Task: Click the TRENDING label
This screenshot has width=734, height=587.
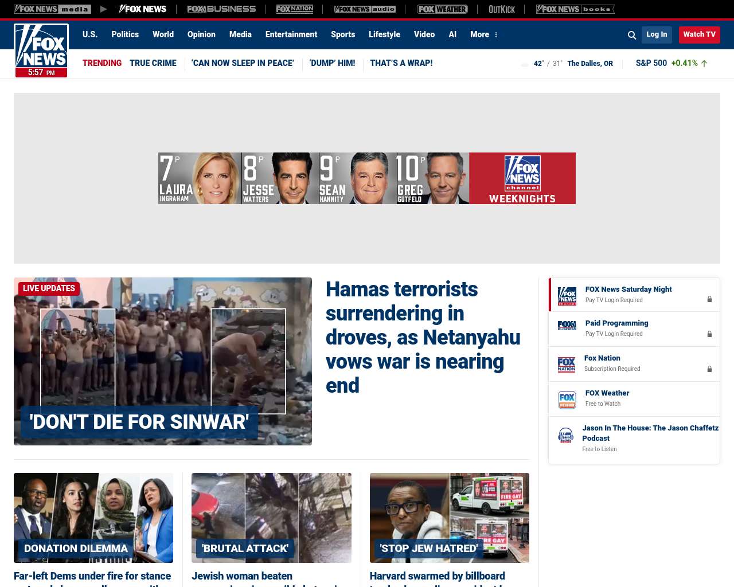Action: click(x=102, y=63)
